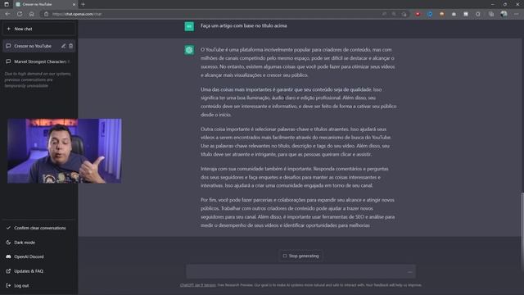This screenshot has width=524, height=295.
Task: Open the tab actions menu icon
Action: pyautogui.click(x=7, y=4)
